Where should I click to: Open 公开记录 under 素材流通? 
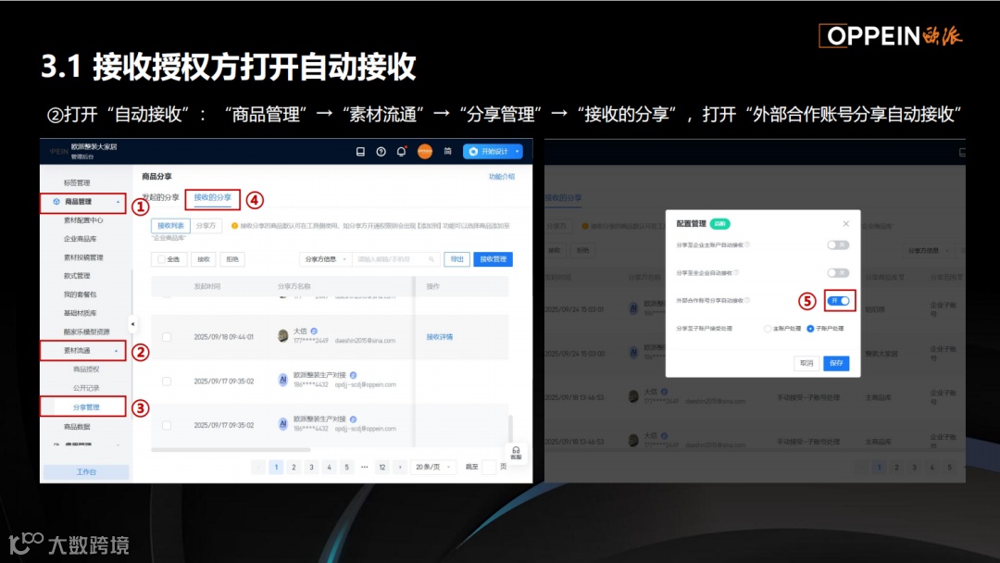point(86,388)
